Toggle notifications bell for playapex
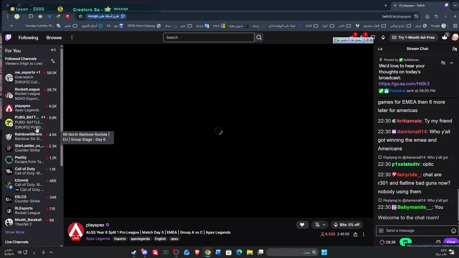The image size is (459, 258). coord(317,225)
